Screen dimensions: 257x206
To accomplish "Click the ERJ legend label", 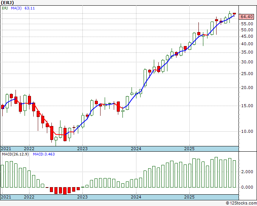I will click(5, 8).
